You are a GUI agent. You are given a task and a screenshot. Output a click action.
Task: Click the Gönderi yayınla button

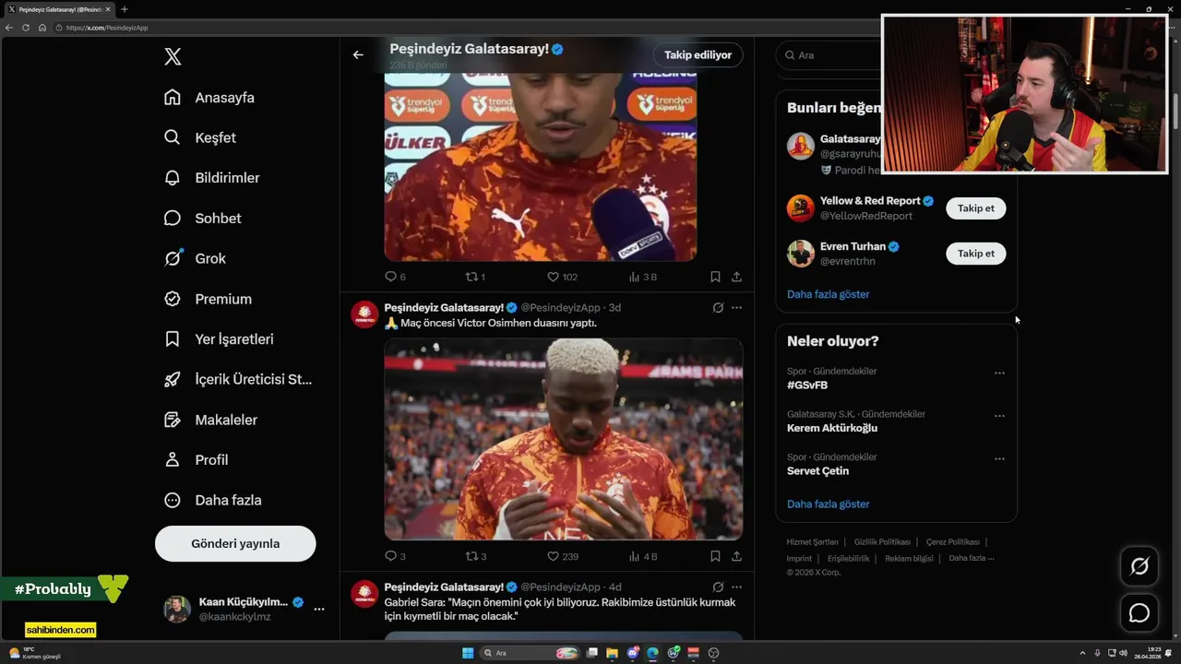click(235, 543)
